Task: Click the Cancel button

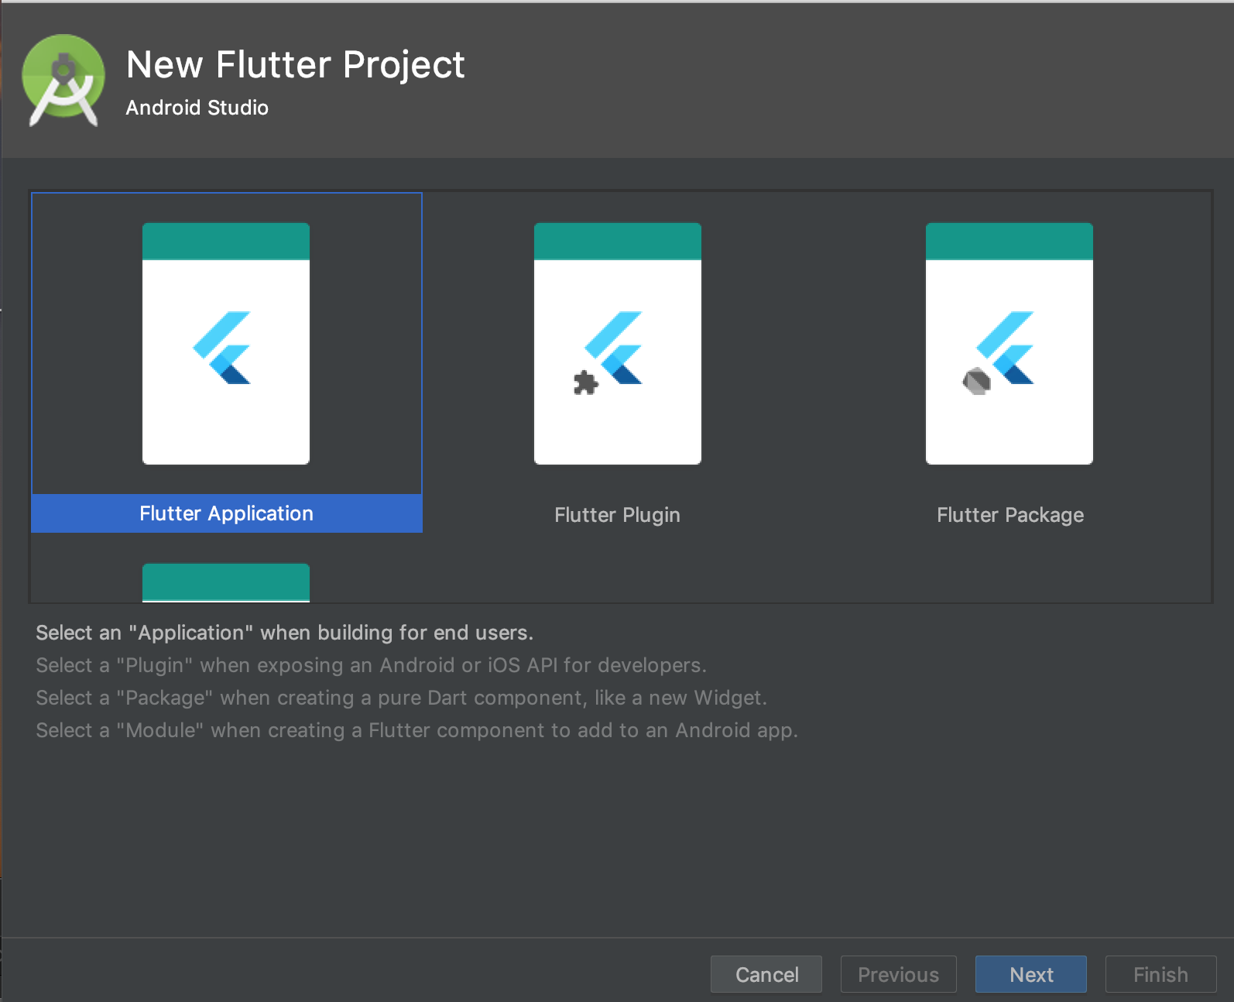Action: [x=766, y=974]
